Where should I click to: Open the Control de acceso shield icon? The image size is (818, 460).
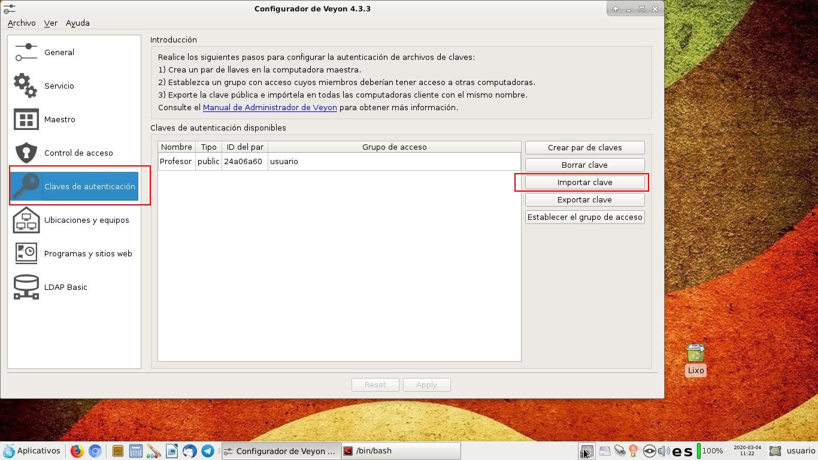[25, 153]
